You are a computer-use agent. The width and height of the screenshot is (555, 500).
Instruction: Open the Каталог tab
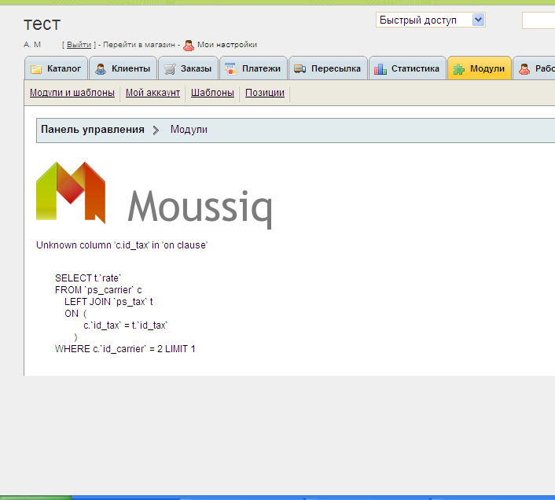point(56,68)
